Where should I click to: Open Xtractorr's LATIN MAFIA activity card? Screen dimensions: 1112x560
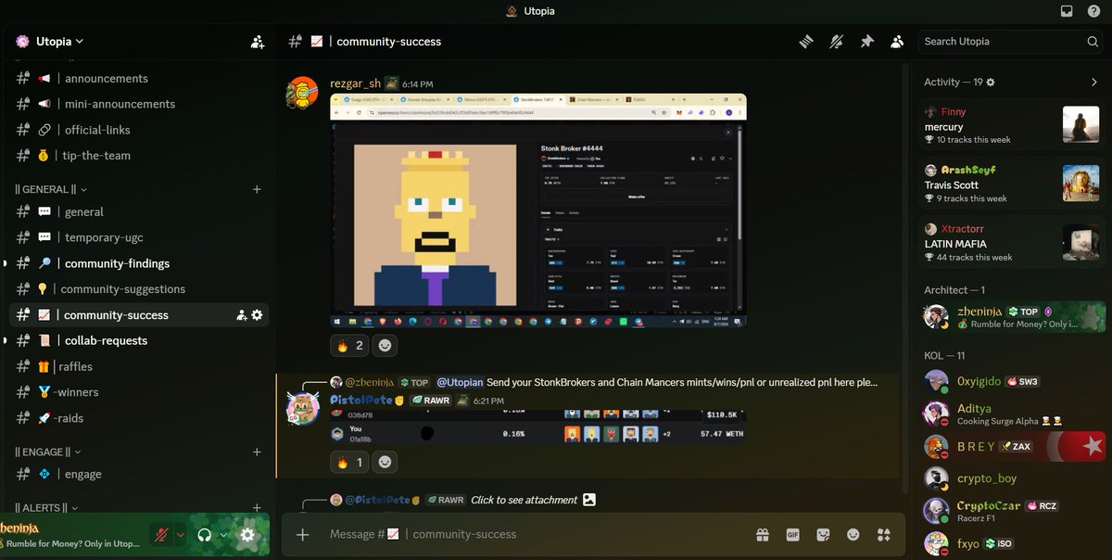tap(1012, 243)
